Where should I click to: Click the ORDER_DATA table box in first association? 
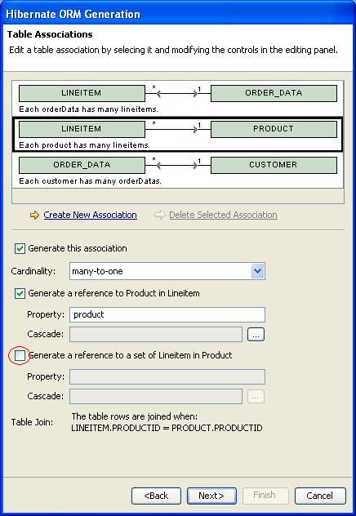click(274, 93)
